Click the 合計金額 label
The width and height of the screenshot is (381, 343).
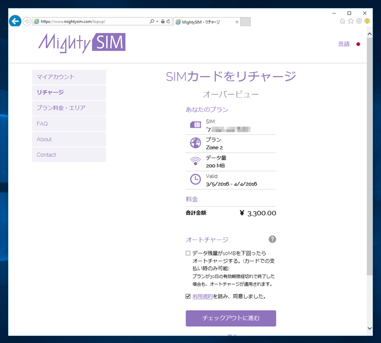point(197,213)
